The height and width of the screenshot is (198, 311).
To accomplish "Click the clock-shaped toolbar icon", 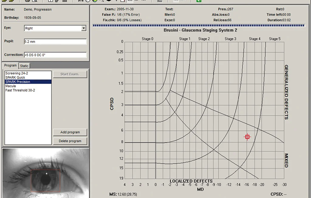I will click(x=88, y=1).
